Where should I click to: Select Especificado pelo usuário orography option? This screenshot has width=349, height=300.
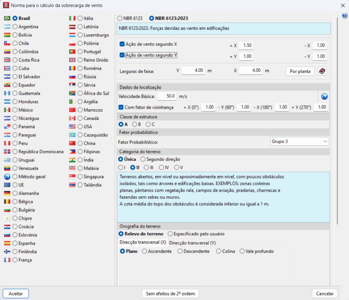(170, 234)
